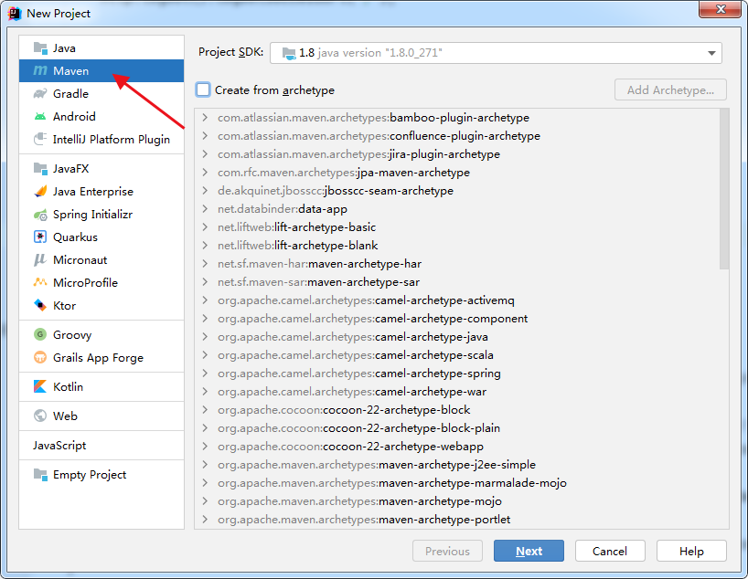Viewport: 748px width, 579px height.
Task: Expand the maven-archetype-mojo node
Action: [205, 500]
